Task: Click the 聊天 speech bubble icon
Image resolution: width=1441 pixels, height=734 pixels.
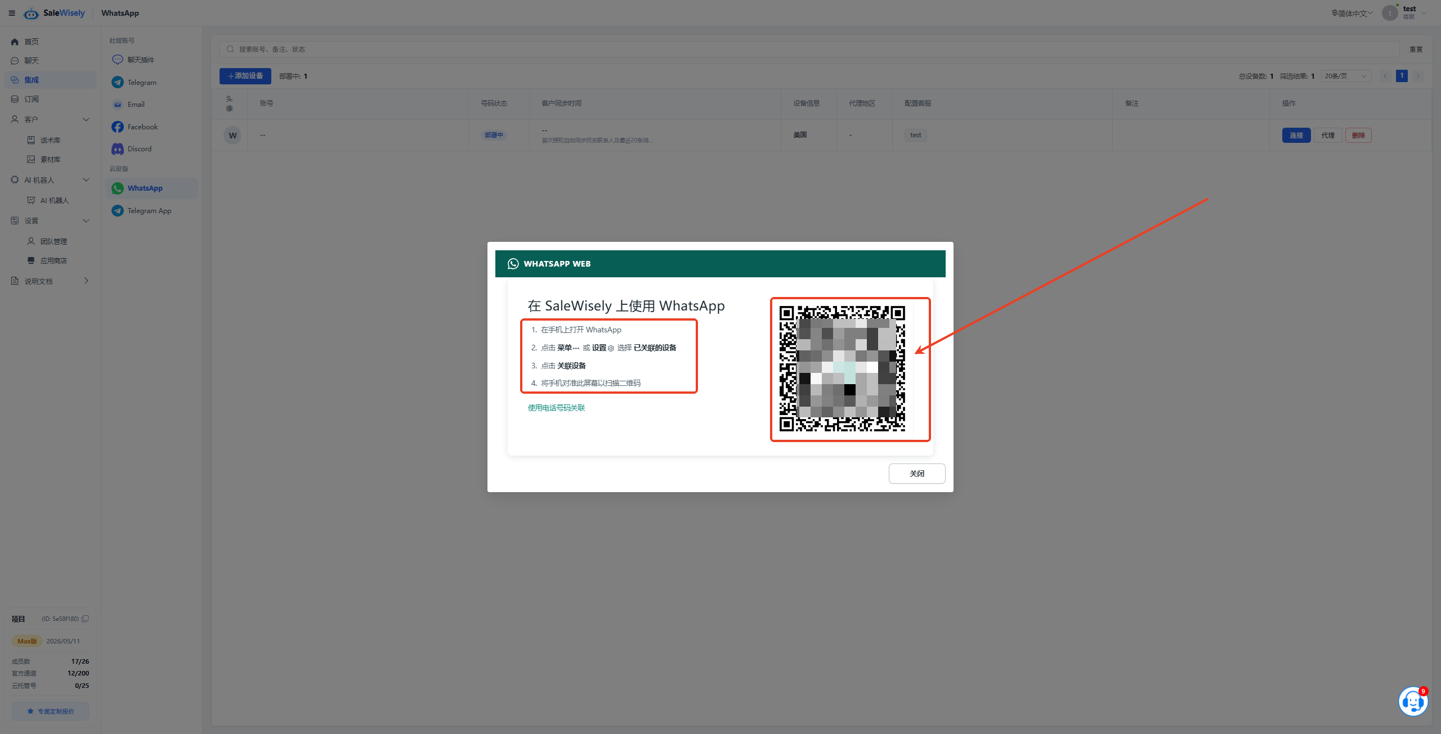Action: [x=15, y=61]
